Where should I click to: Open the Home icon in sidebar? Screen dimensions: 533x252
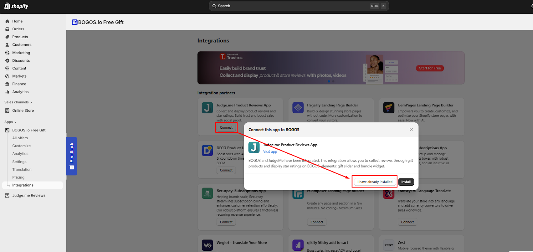coord(7,21)
